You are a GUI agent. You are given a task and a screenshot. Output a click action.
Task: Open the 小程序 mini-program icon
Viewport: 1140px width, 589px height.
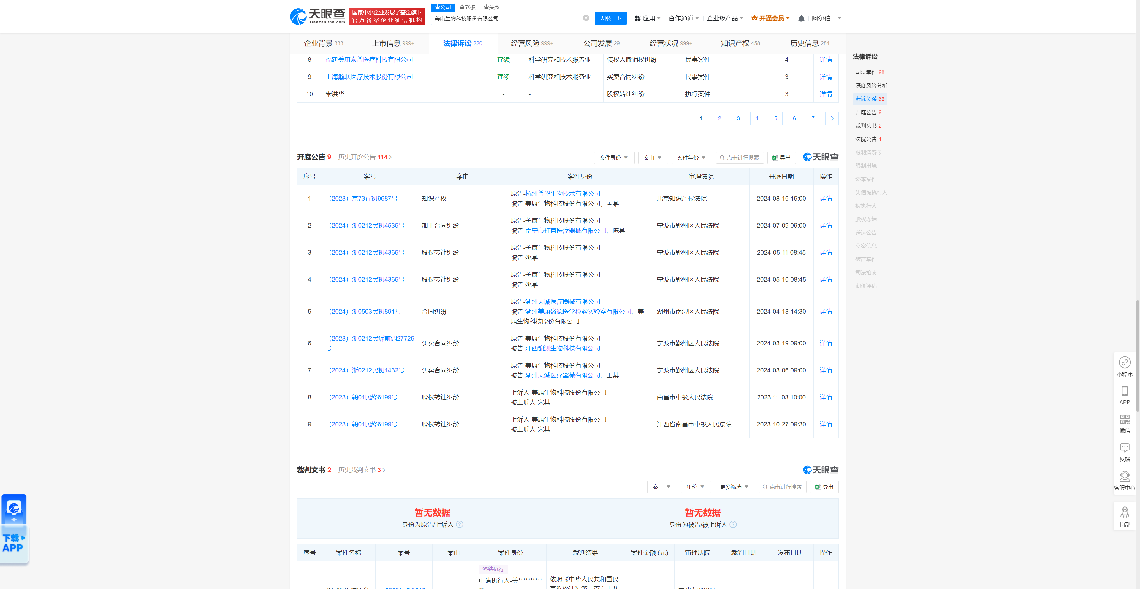pos(1125,366)
